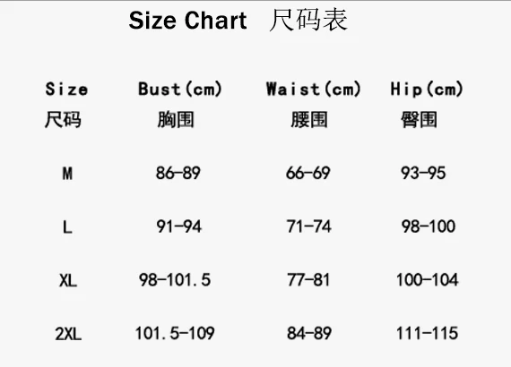Image resolution: width=511 pixels, height=367 pixels.
Task: Click the hip value 93-95
Action: [x=423, y=173]
